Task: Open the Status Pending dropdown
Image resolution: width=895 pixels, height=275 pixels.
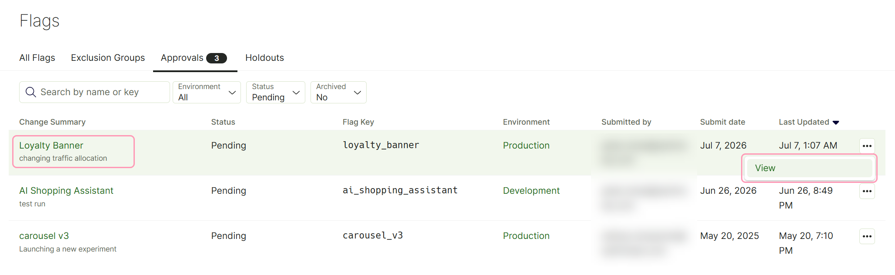Action: tap(276, 92)
